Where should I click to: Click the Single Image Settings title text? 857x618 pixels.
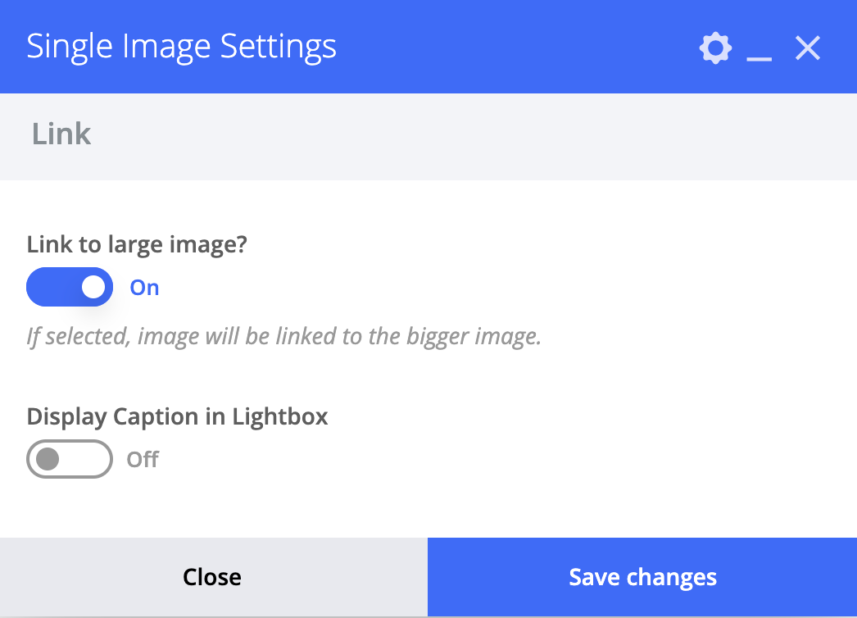181,47
